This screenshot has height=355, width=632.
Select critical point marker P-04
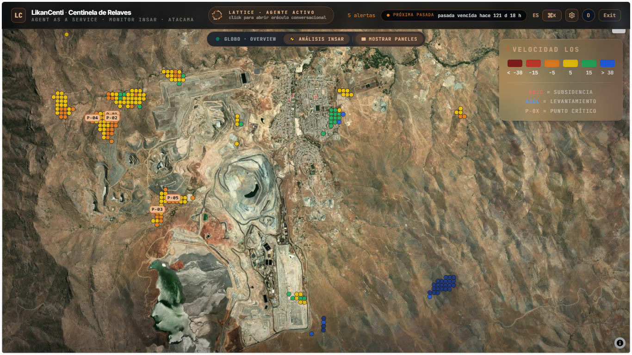click(93, 118)
